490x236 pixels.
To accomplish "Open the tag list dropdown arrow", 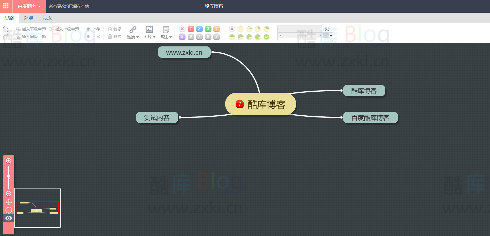I will [x=331, y=36].
